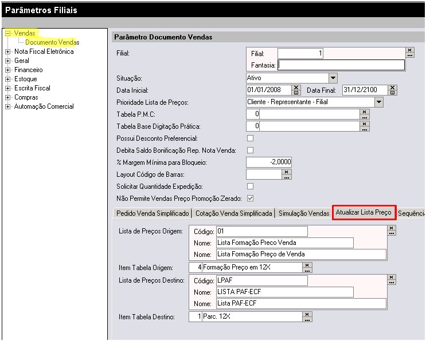Click field reading LISTA PAF-ECF uppercase
Viewport: 426px width, 341px height.
pyautogui.click(x=285, y=292)
